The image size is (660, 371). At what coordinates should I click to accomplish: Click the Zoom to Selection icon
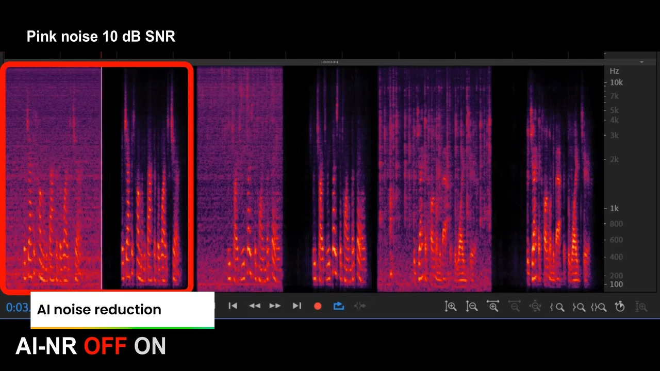tap(599, 307)
